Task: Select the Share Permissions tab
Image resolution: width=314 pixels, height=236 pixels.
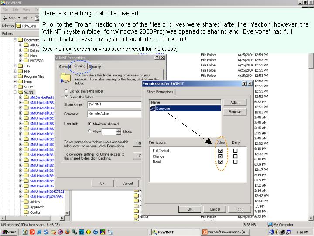Action: (x=160, y=92)
